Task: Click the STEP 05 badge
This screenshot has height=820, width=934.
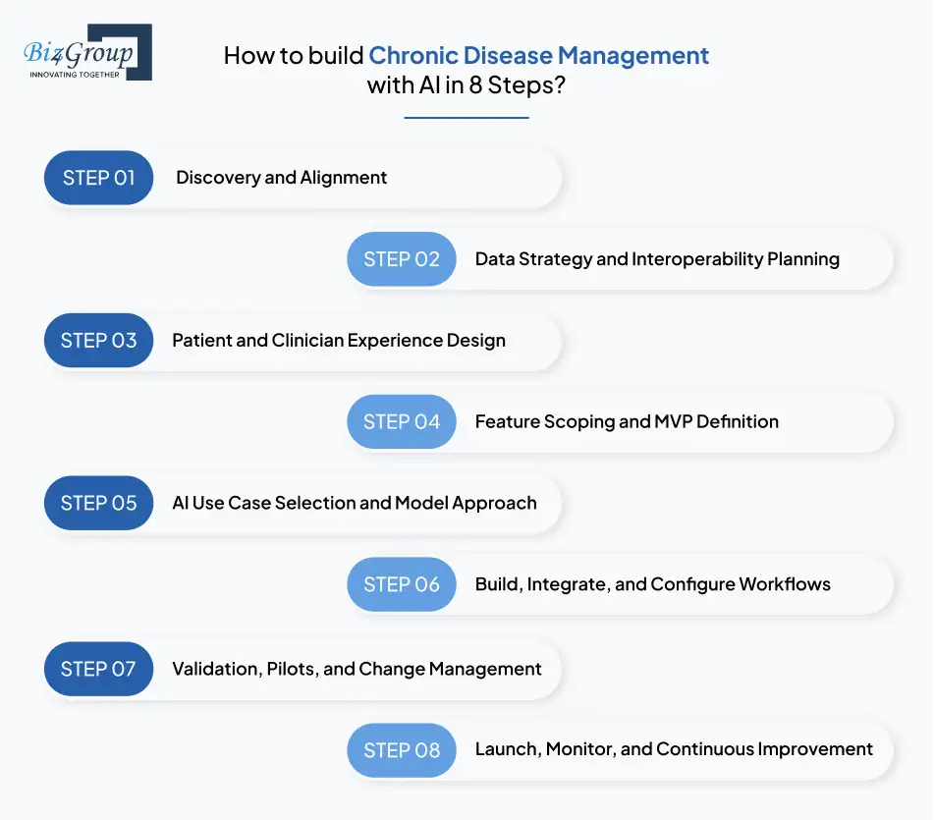Action: click(99, 503)
